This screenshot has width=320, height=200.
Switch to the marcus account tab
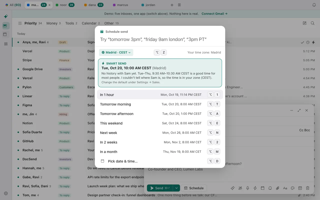[x=120, y=5]
